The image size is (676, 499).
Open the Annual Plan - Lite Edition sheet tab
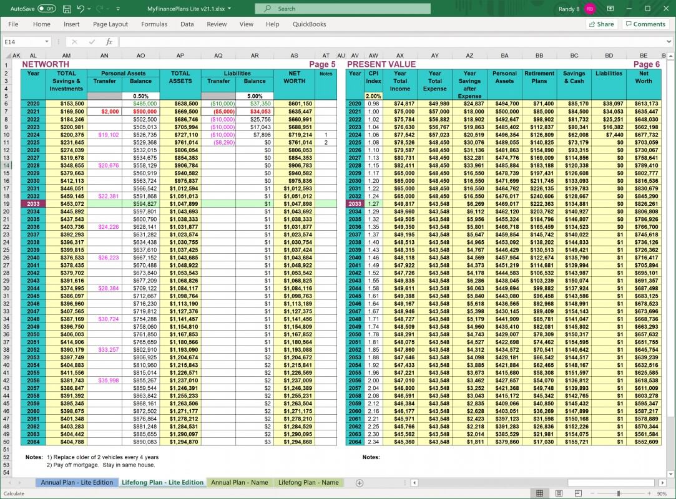(77, 482)
